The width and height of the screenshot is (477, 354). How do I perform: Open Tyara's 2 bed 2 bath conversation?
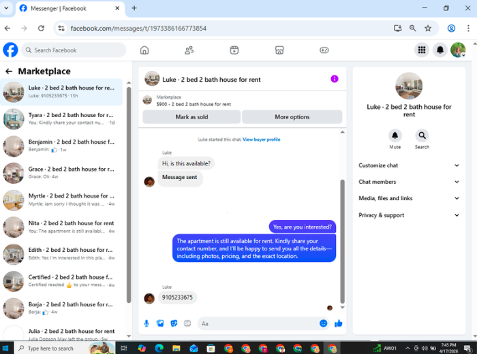[61, 119]
